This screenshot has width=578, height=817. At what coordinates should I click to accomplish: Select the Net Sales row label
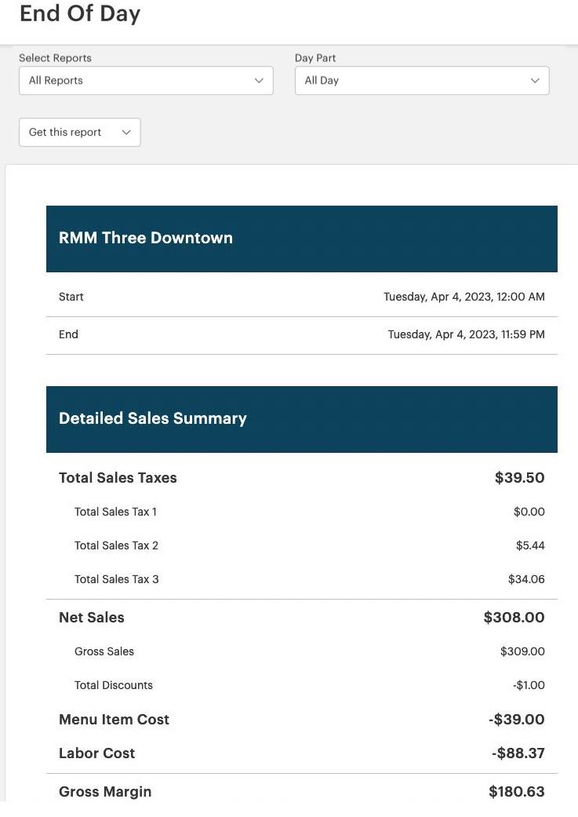[x=92, y=618]
